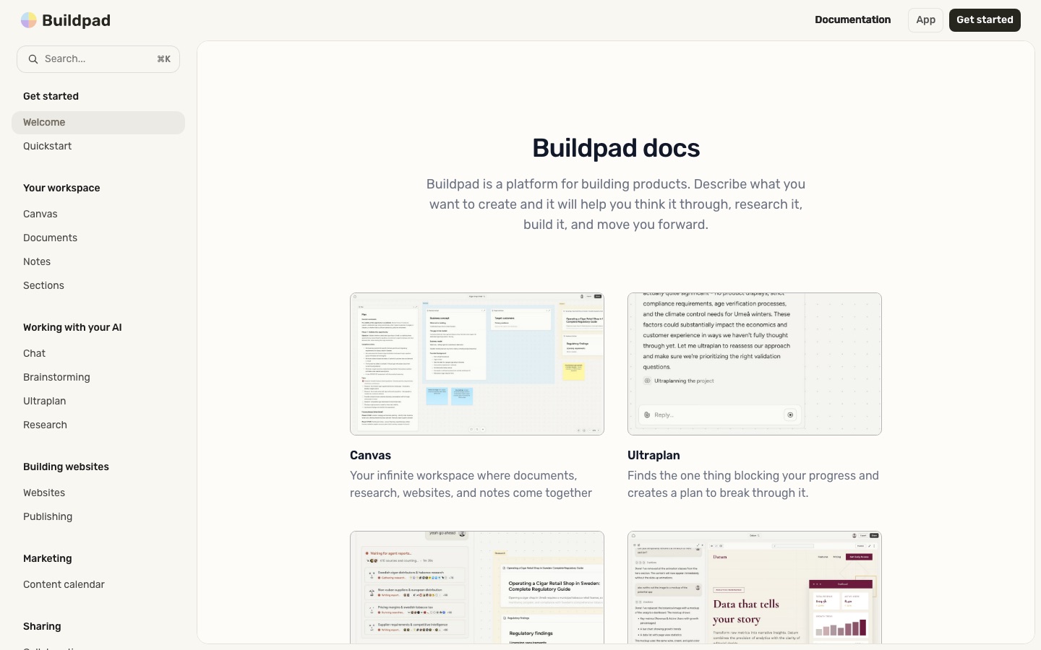Navigate to Sections page
This screenshot has width=1041, height=650.
43,286
